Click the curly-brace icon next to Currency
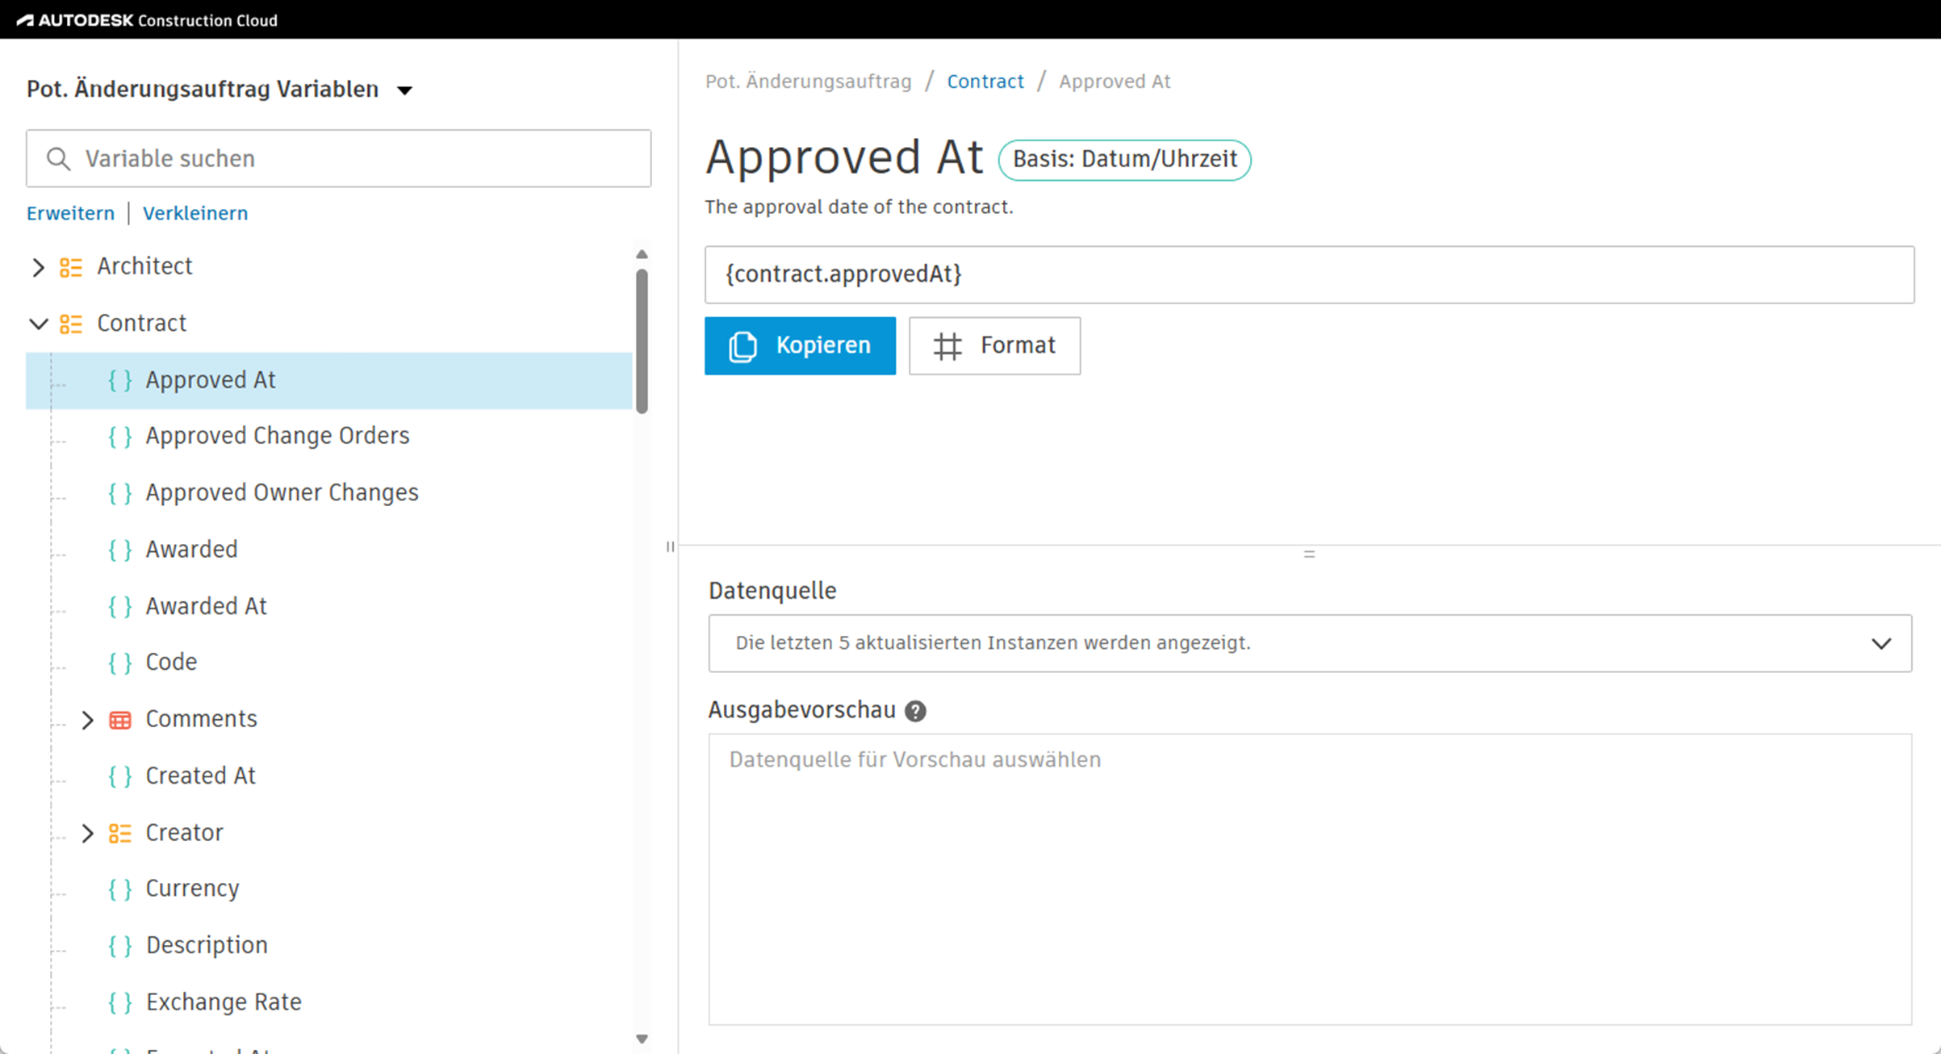Viewport: 1941px width, 1054px height. point(120,889)
